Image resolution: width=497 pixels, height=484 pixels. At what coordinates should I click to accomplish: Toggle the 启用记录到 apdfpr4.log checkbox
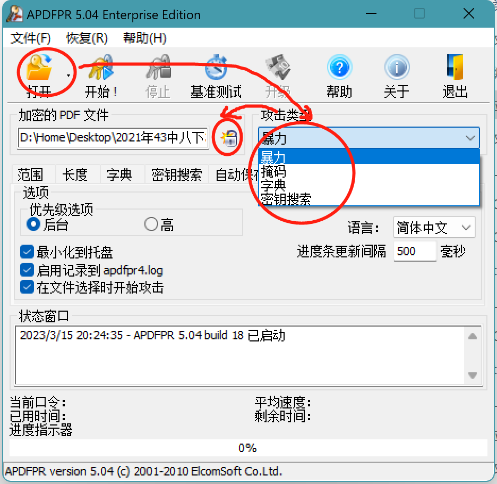pos(27,270)
